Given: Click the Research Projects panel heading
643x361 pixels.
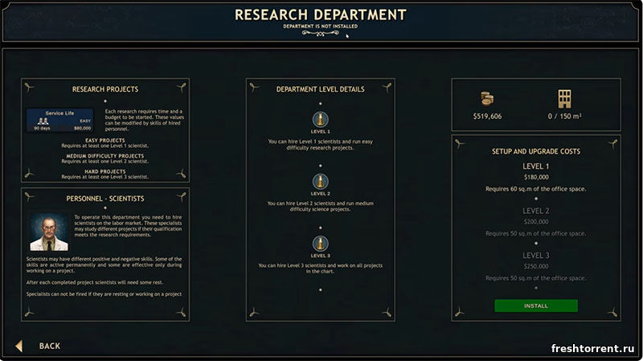Looking at the screenshot, I should click(x=105, y=89).
